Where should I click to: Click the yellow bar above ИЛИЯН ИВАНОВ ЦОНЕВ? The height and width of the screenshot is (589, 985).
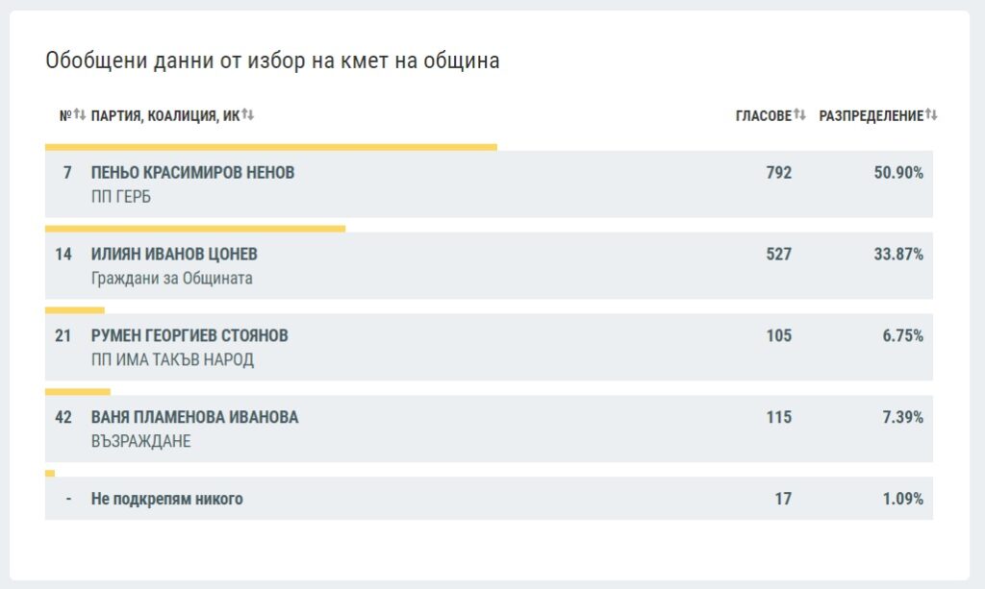point(195,229)
